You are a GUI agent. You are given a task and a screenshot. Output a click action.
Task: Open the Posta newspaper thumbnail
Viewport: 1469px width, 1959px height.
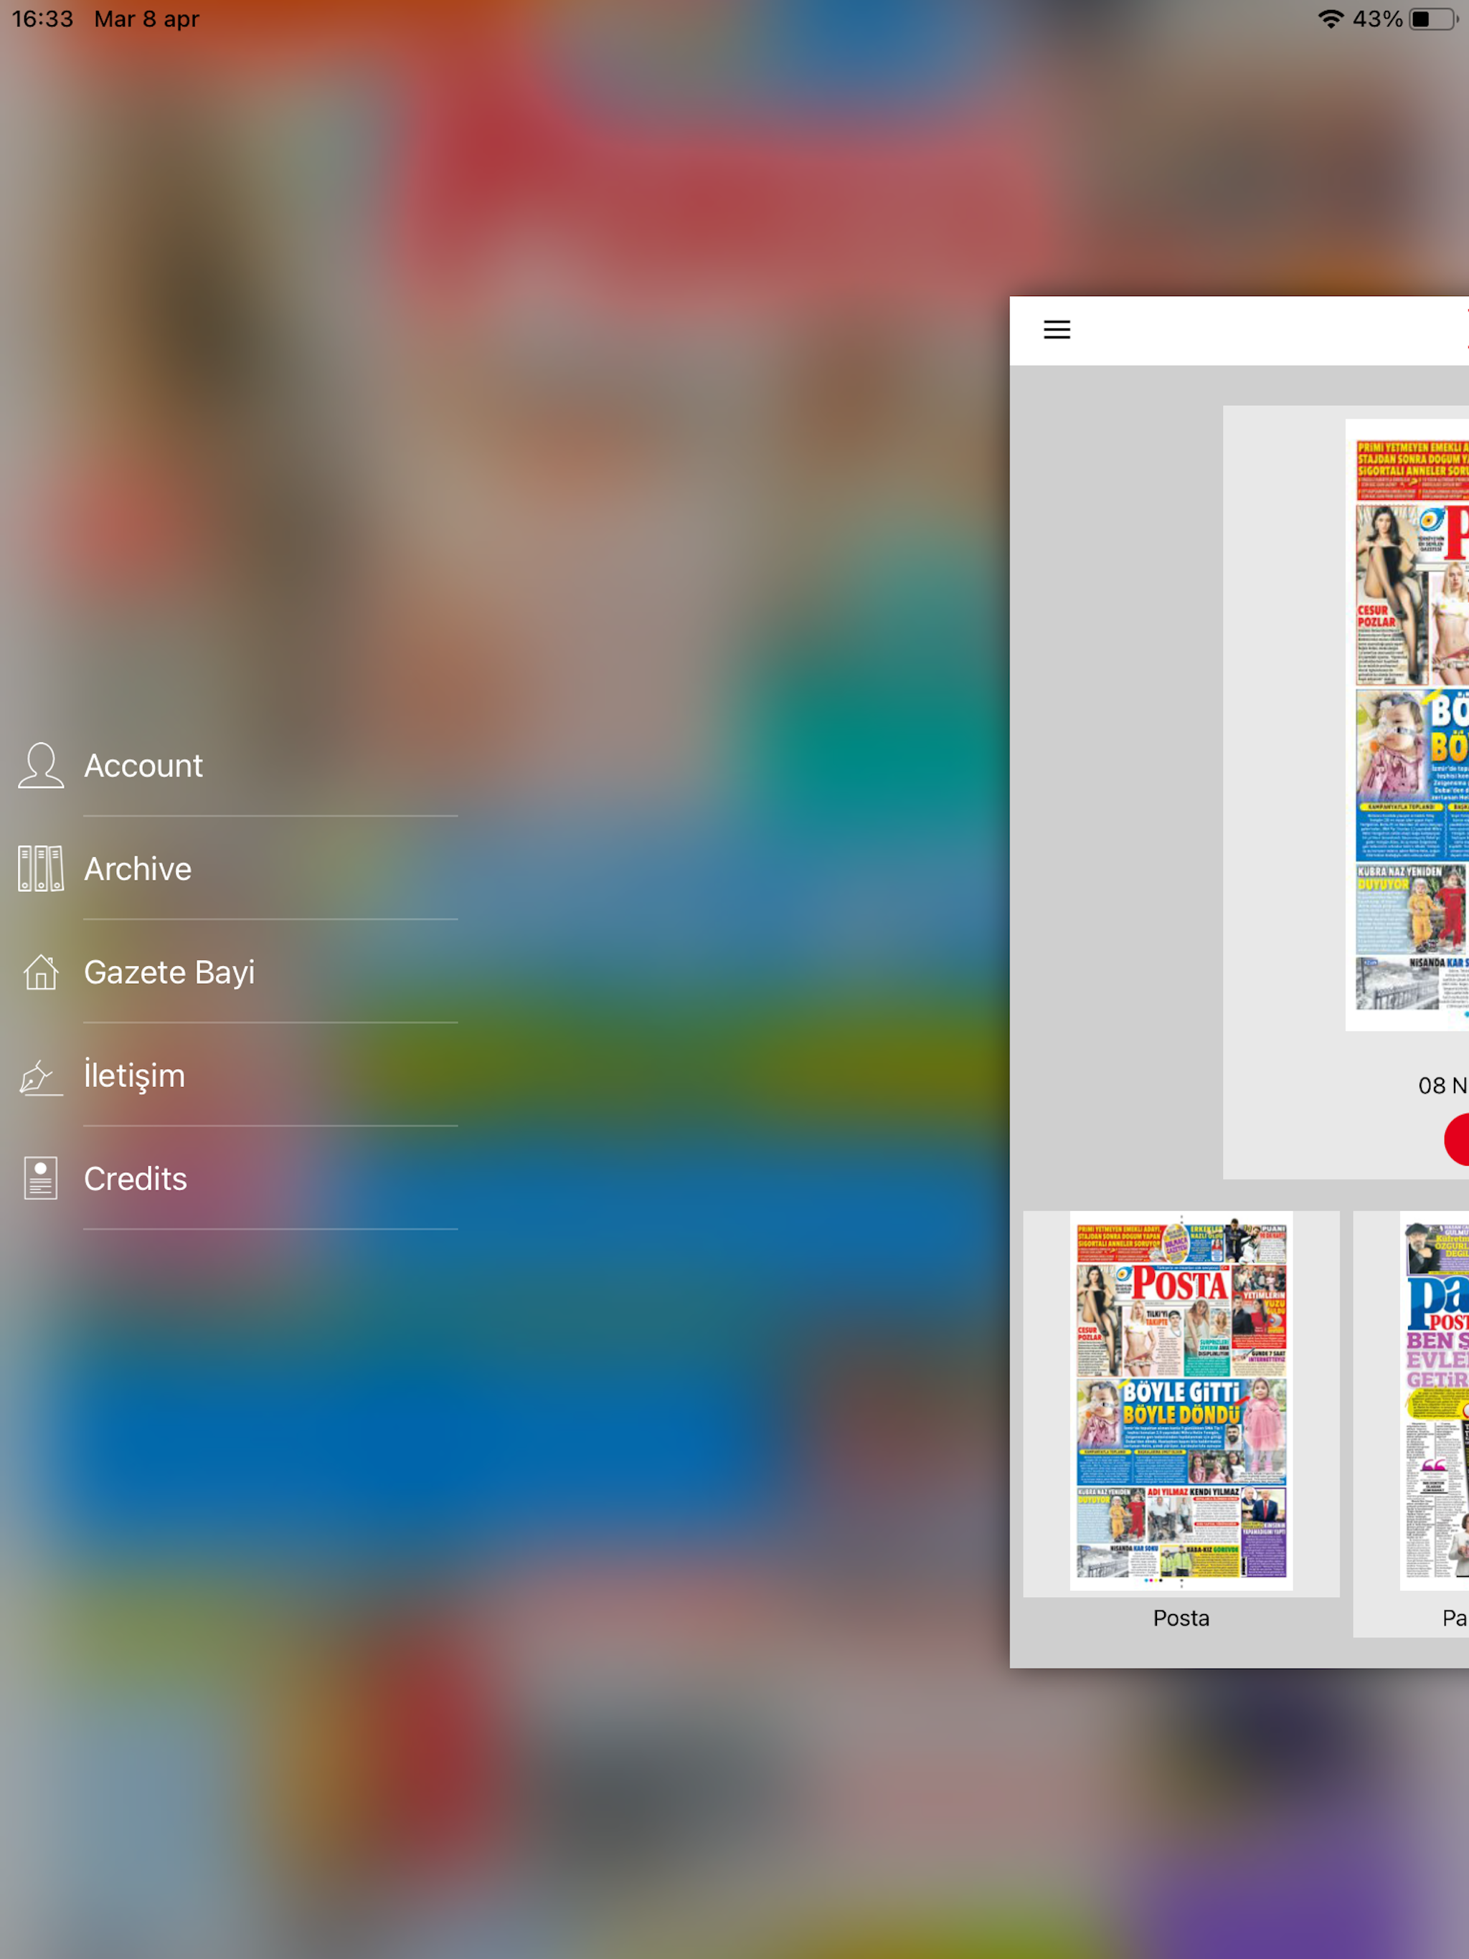click(x=1181, y=1401)
